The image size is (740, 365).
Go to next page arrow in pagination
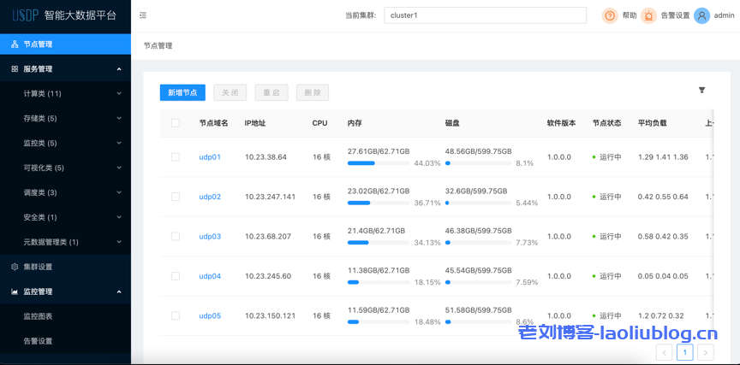(x=706, y=352)
